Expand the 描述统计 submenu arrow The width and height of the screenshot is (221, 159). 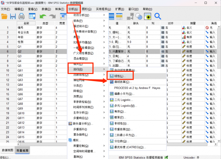click(x=104, y=26)
